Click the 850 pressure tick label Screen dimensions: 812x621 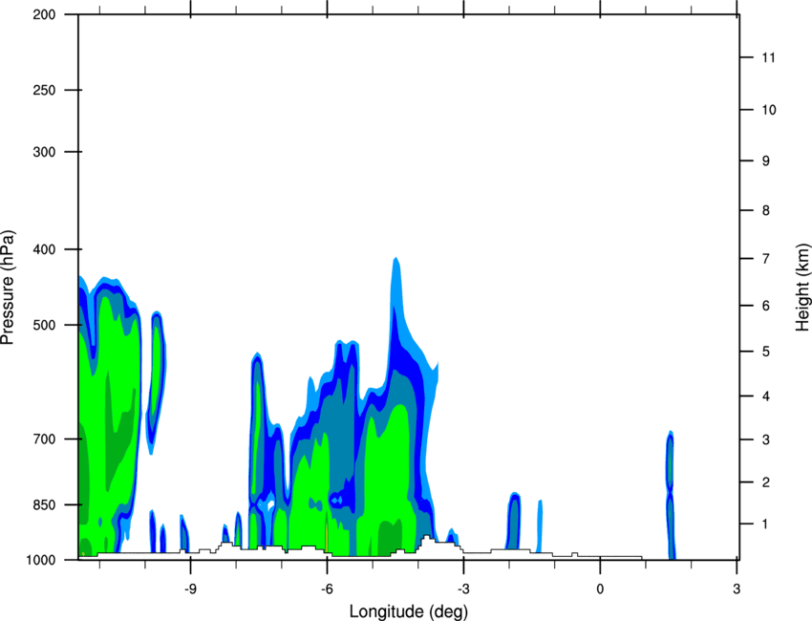click(x=44, y=504)
